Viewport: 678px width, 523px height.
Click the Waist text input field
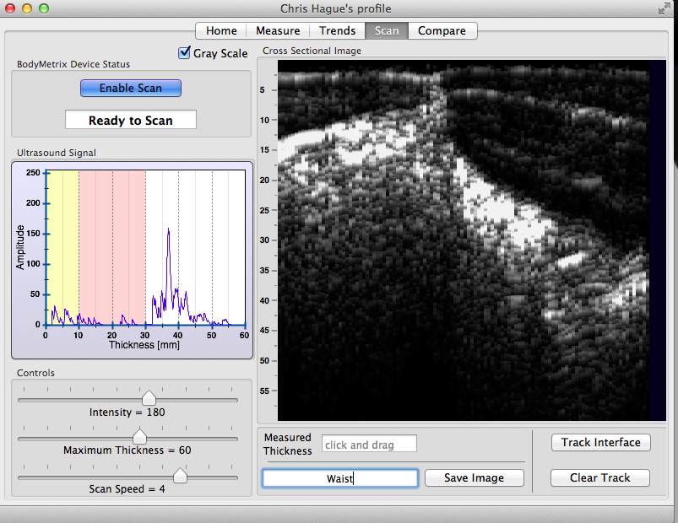click(340, 478)
